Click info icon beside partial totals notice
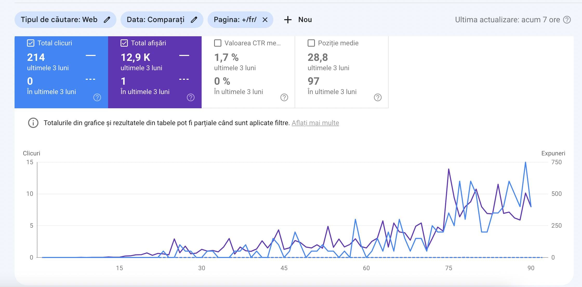Screen dimensions: 582x287 (33, 123)
